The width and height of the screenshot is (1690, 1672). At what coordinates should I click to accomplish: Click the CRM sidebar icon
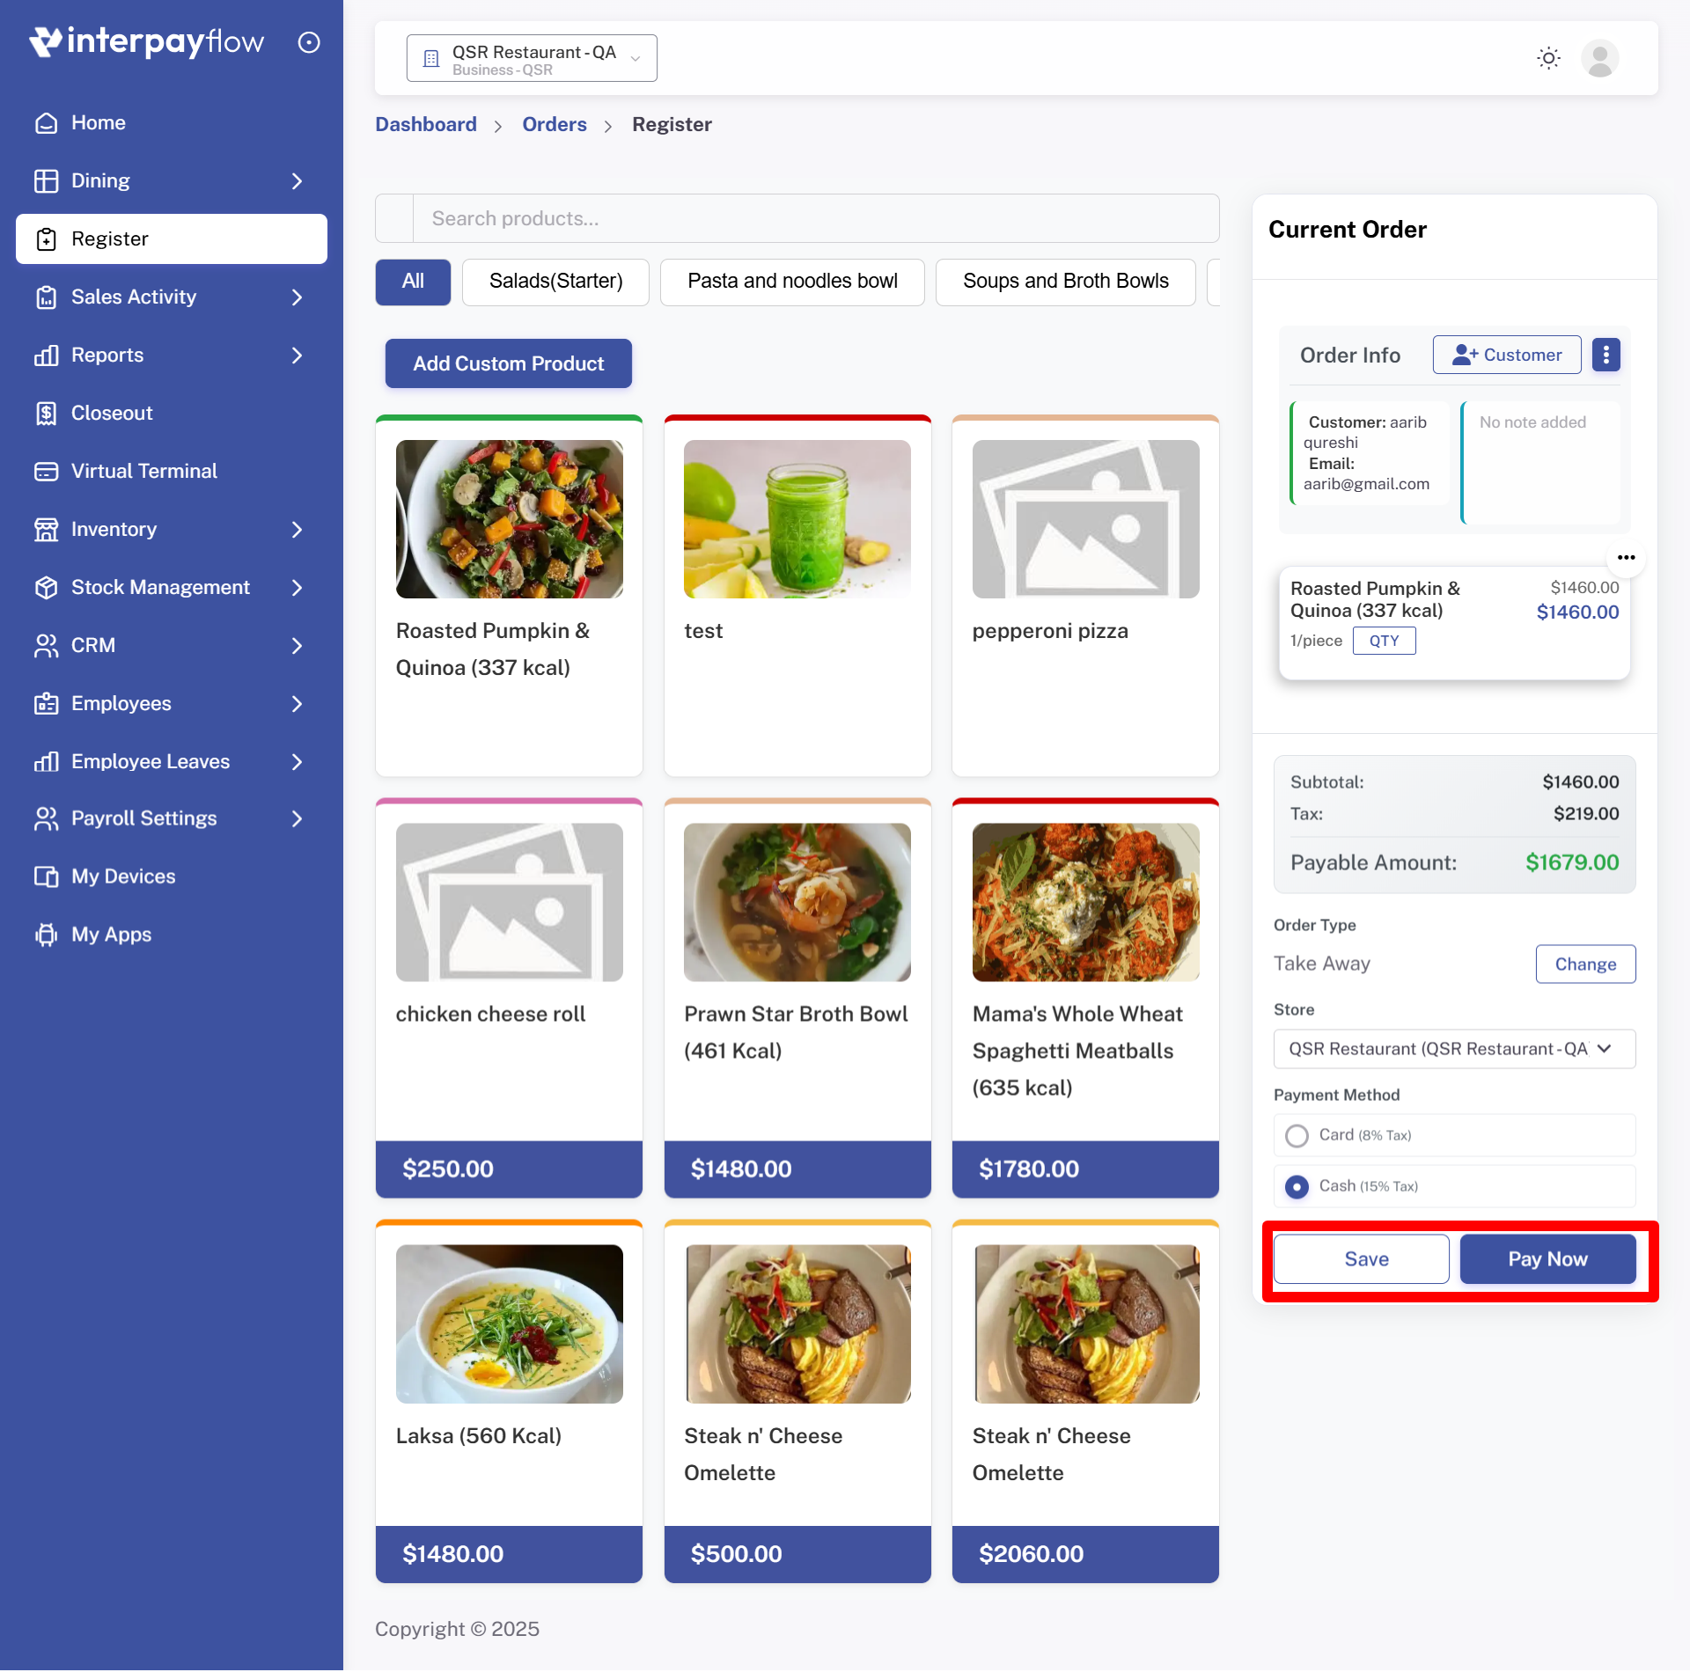pos(46,646)
